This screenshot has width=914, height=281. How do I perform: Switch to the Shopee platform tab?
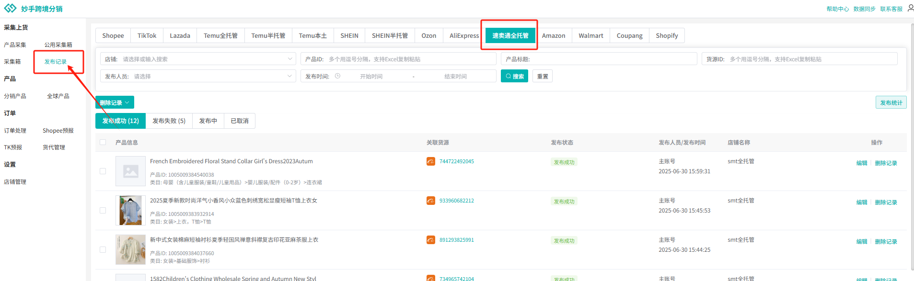click(x=113, y=35)
